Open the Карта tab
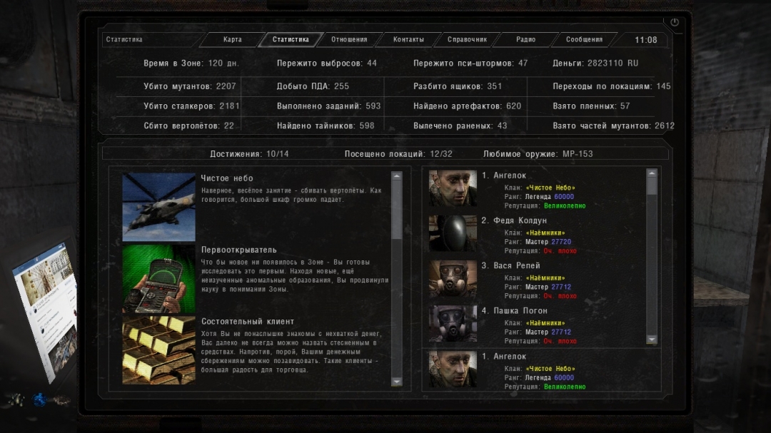Image resolution: width=771 pixels, height=433 pixels. pos(233,40)
